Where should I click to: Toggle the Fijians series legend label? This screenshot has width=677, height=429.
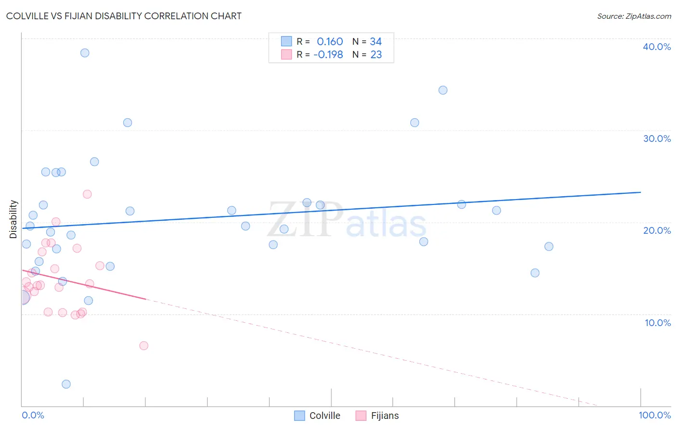pos(385,416)
